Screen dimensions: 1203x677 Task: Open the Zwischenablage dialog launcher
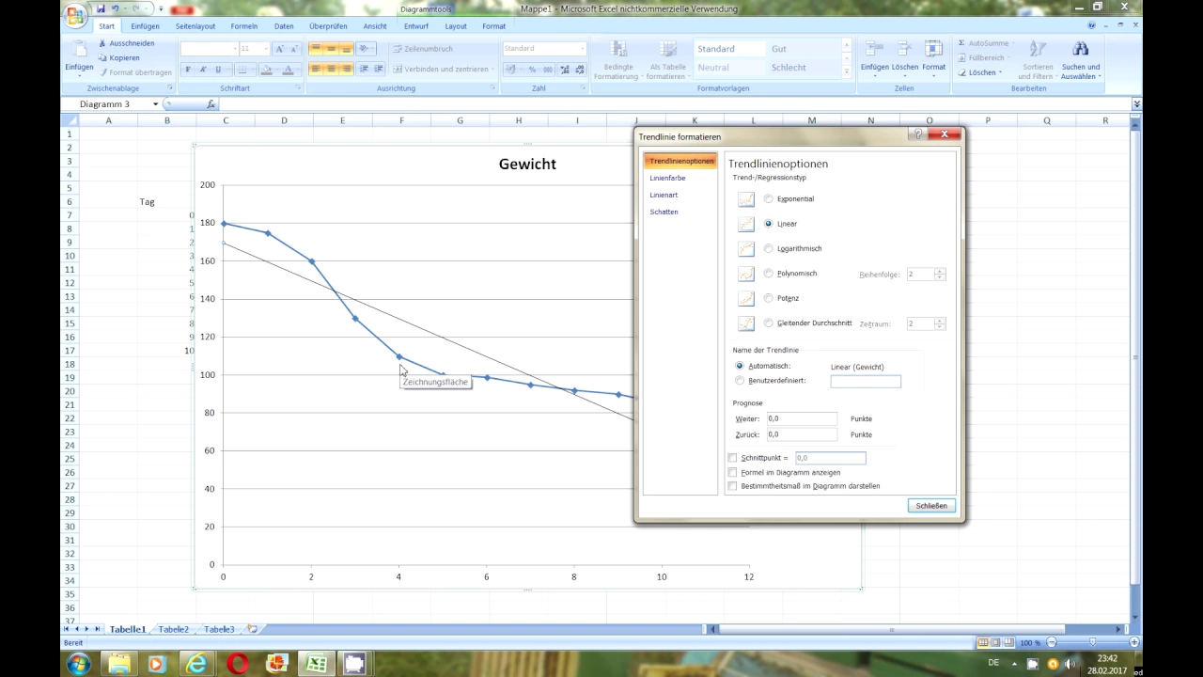tap(170, 88)
